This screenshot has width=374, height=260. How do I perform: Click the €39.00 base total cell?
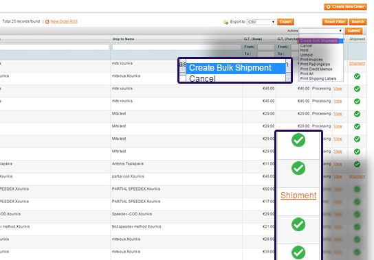268,252
